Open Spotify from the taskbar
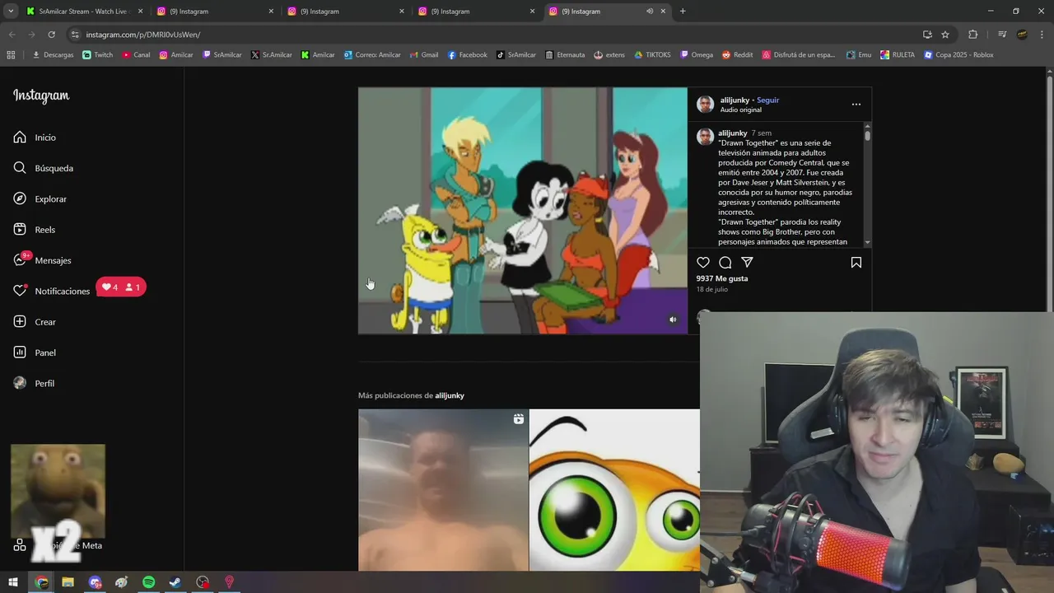Viewport: 1054px width, 593px height. 148,582
